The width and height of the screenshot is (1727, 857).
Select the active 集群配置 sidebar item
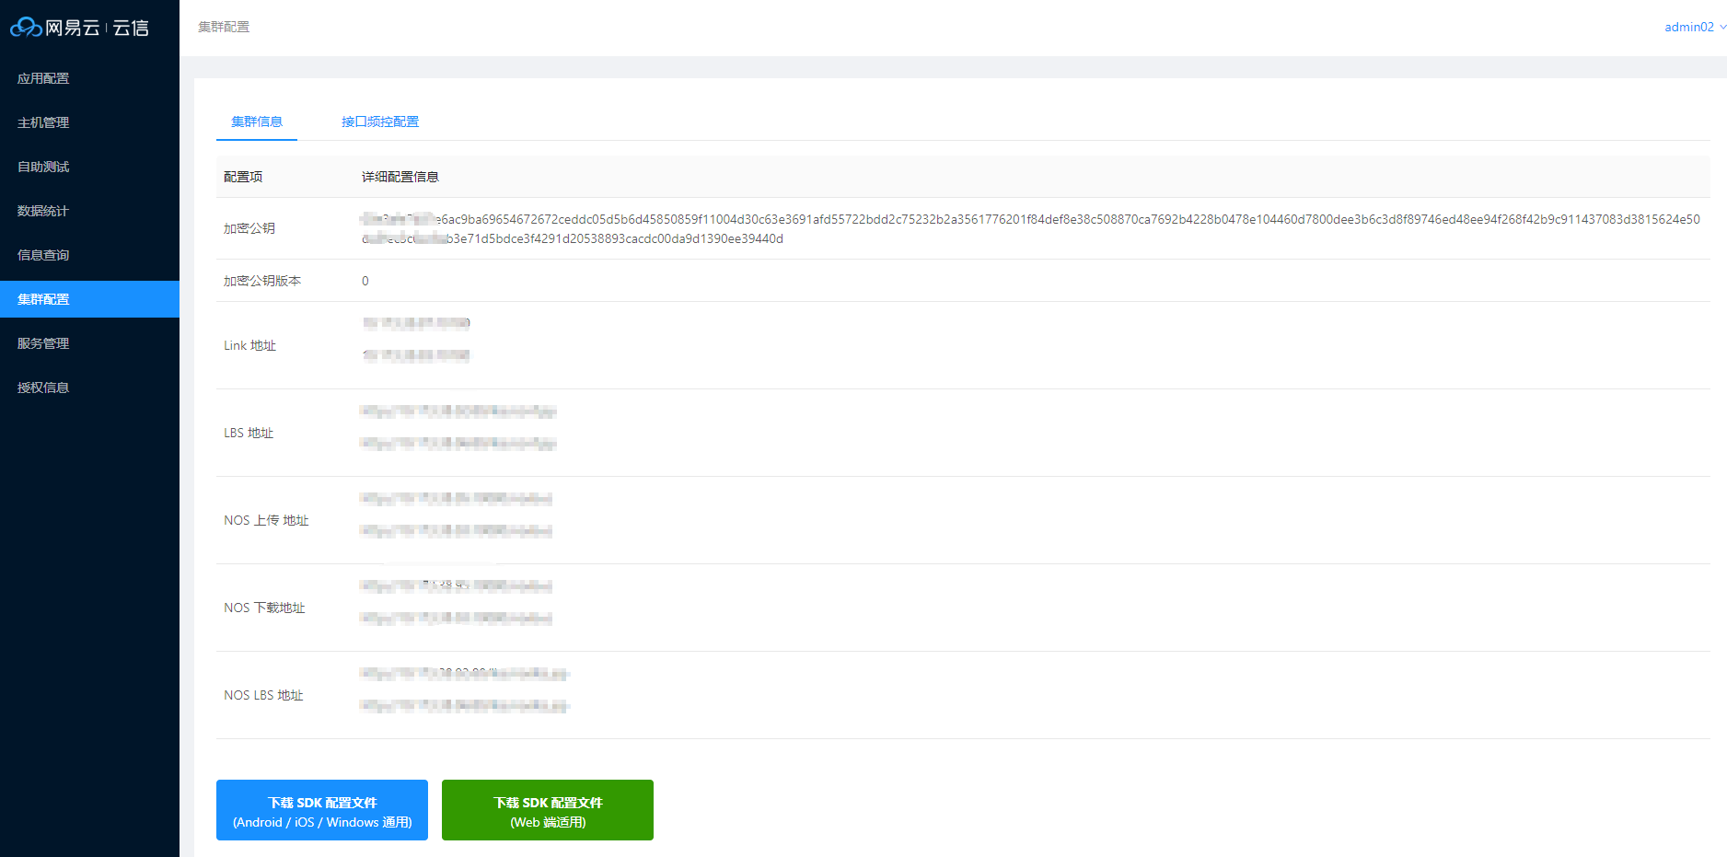[x=43, y=299]
